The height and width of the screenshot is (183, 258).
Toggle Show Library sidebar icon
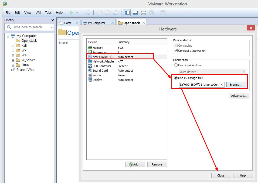pyautogui.click(x=127, y=13)
